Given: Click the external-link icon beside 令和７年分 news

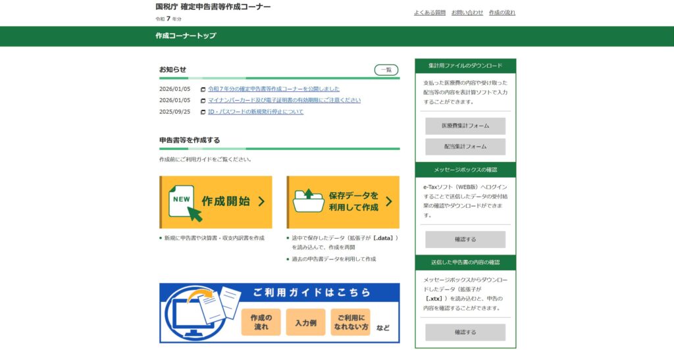Looking at the screenshot, I should pos(203,89).
